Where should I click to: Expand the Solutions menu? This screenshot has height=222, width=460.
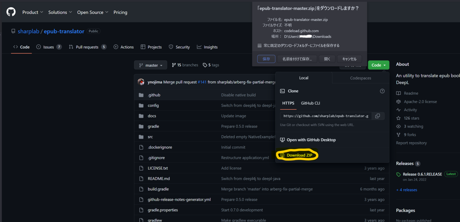tap(60, 12)
